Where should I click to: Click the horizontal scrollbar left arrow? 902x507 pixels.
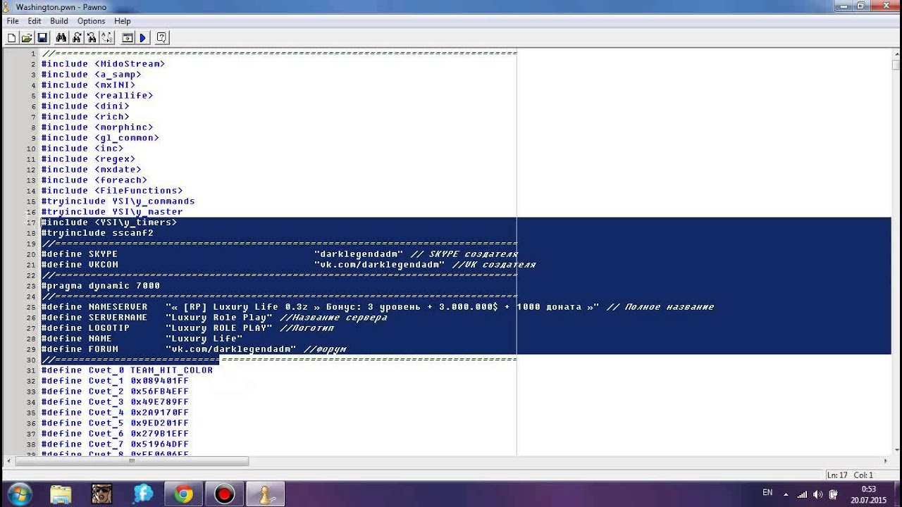coord(8,461)
